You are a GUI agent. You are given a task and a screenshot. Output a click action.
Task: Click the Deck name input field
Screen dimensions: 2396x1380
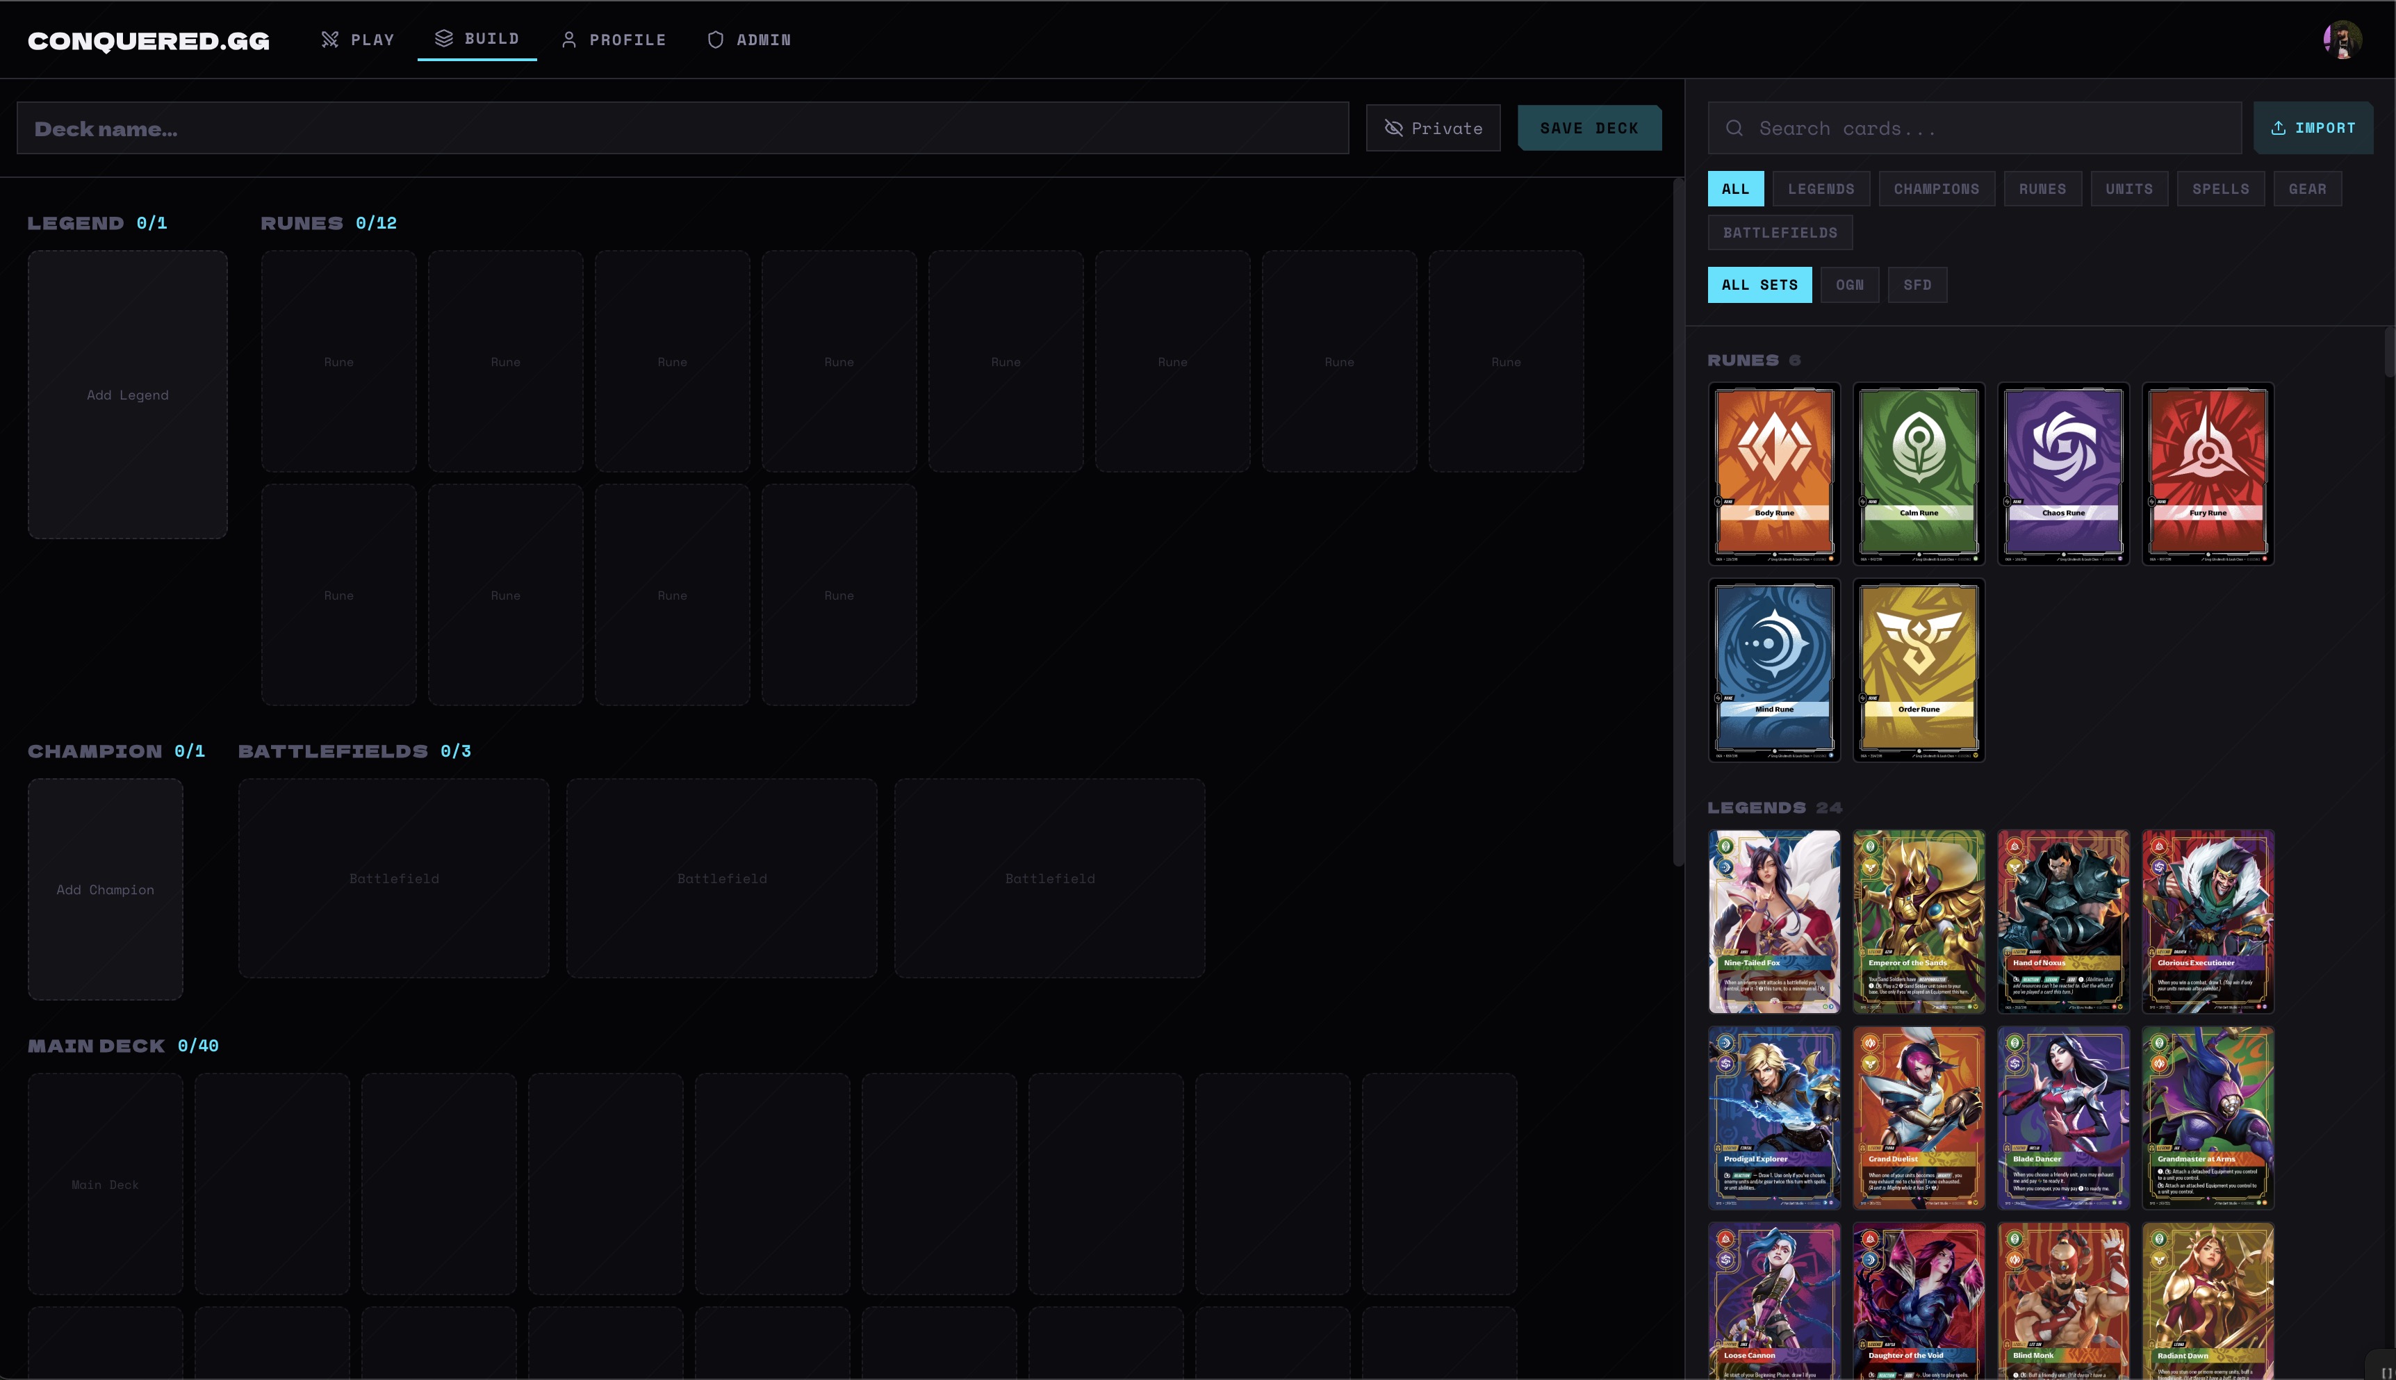coord(682,128)
